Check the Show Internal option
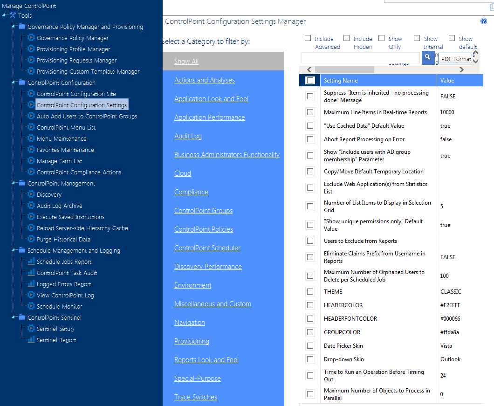This screenshot has width=494, height=406. (417, 38)
